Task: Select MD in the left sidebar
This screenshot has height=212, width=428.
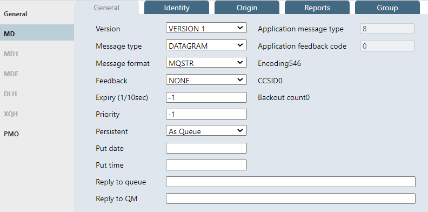Action: click(37, 34)
